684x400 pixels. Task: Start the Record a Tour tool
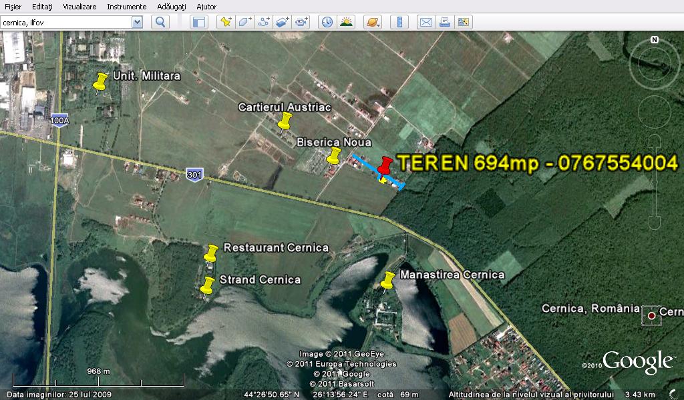301,22
